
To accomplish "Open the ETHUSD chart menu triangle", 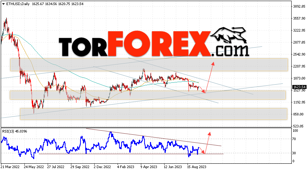I will click(3, 4).
